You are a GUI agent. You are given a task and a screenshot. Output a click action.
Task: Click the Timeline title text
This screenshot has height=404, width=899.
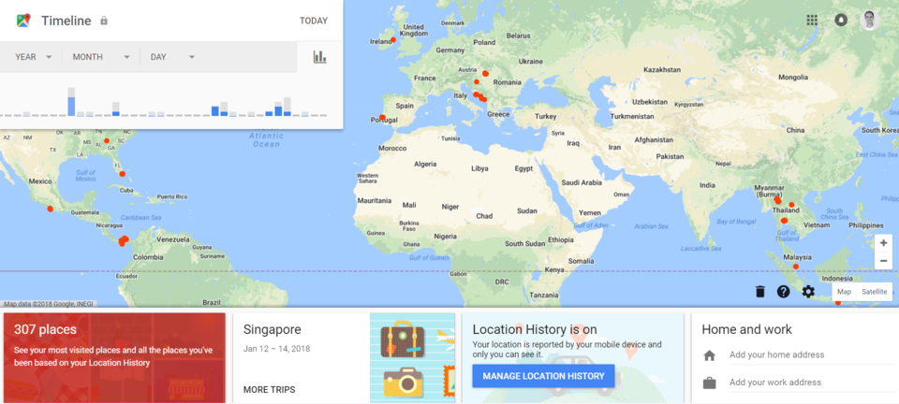click(66, 21)
